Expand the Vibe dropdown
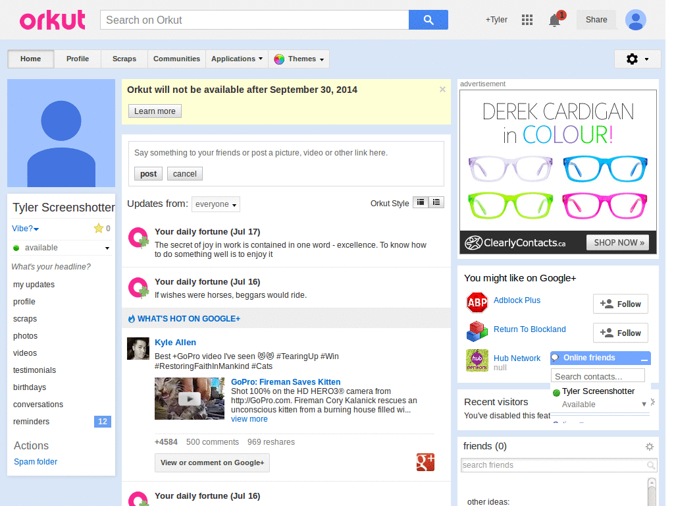Image resolution: width=674 pixels, height=506 pixels. pyautogui.click(x=26, y=229)
